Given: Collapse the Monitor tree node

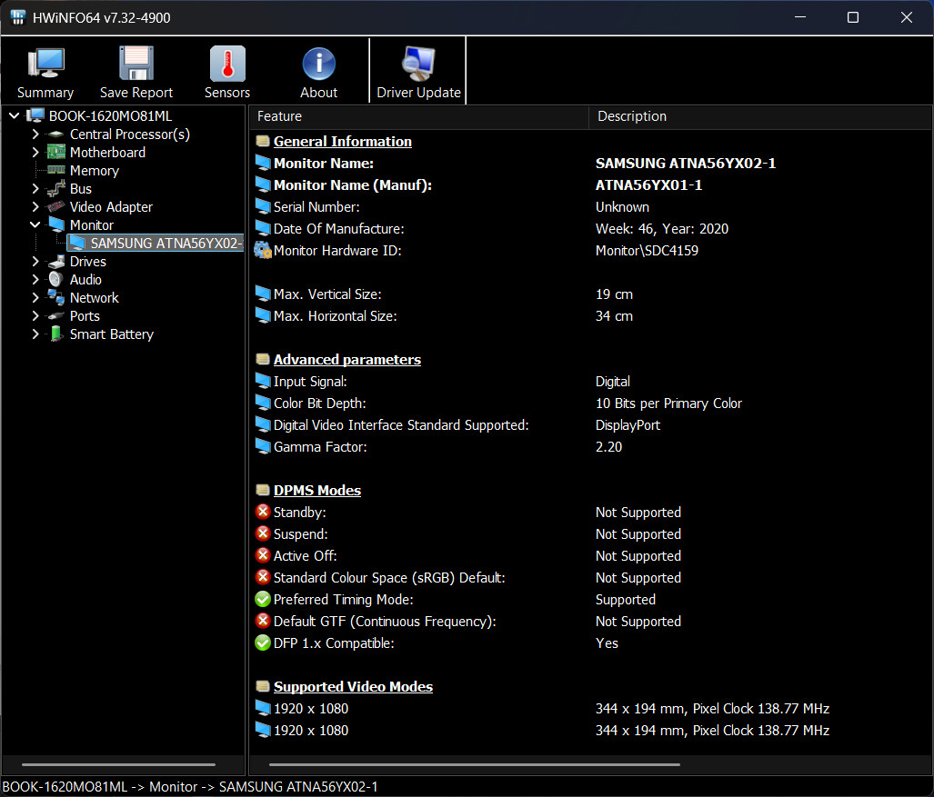Looking at the screenshot, I should click(x=35, y=225).
